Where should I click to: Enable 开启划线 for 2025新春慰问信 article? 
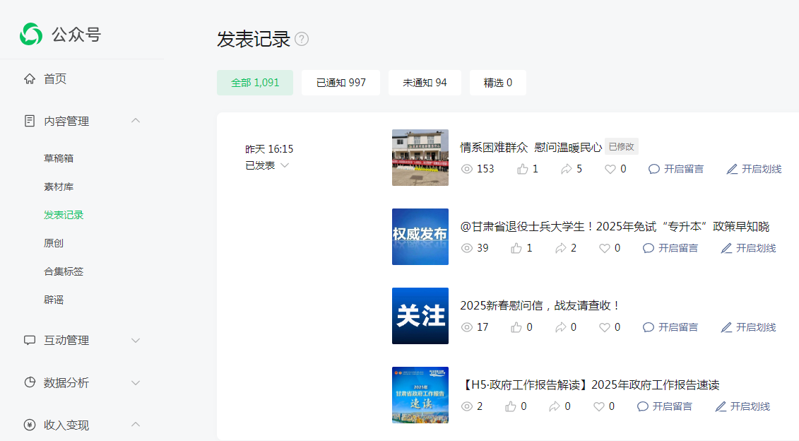(748, 327)
